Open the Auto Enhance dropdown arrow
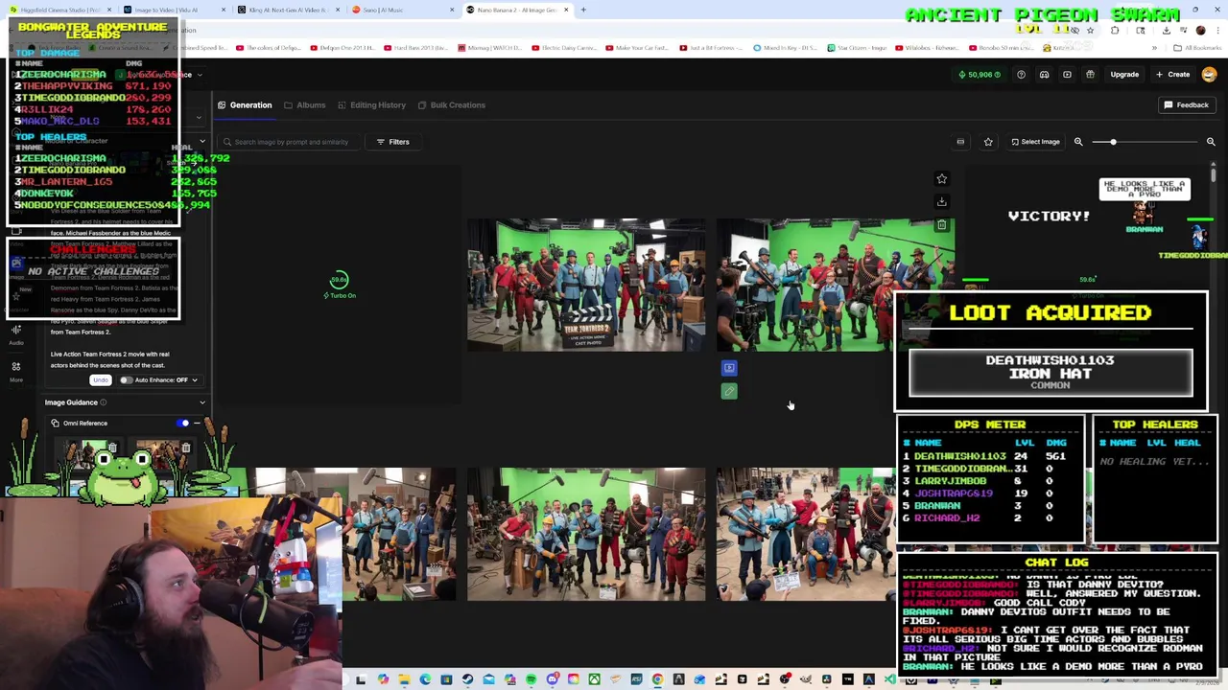This screenshot has width=1228, height=690. [x=195, y=380]
